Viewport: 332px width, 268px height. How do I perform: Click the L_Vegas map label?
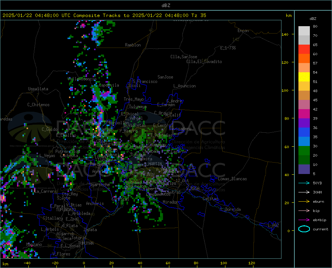47,156
